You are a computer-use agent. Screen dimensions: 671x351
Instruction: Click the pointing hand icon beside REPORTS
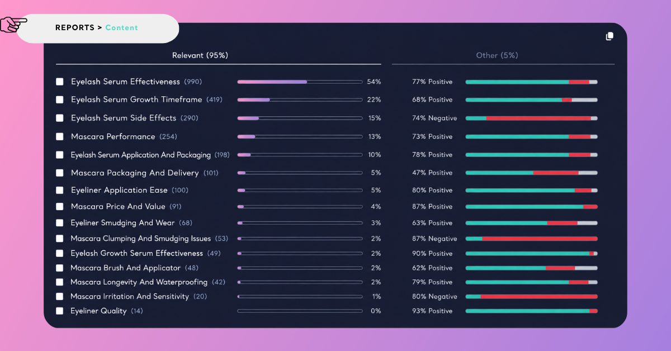13,25
